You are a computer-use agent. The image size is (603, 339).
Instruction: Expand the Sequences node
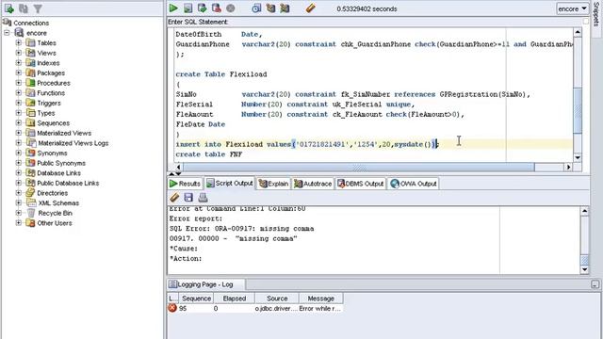[19, 123]
